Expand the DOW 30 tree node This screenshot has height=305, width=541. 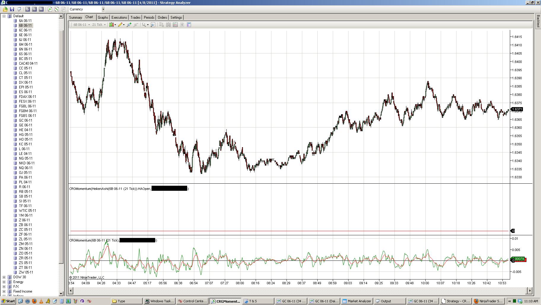(x=4, y=277)
